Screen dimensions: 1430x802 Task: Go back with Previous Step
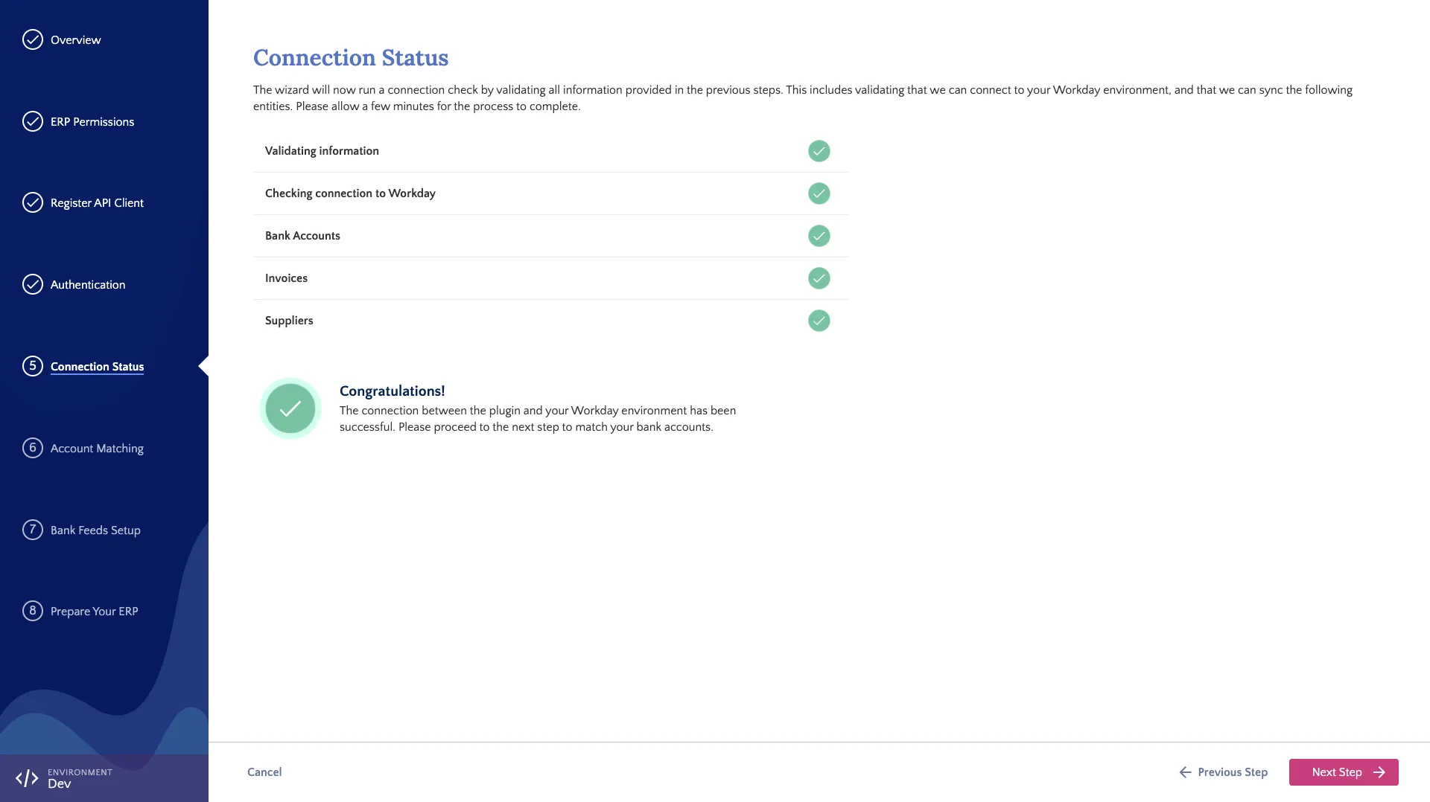[x=1223, y=772]
